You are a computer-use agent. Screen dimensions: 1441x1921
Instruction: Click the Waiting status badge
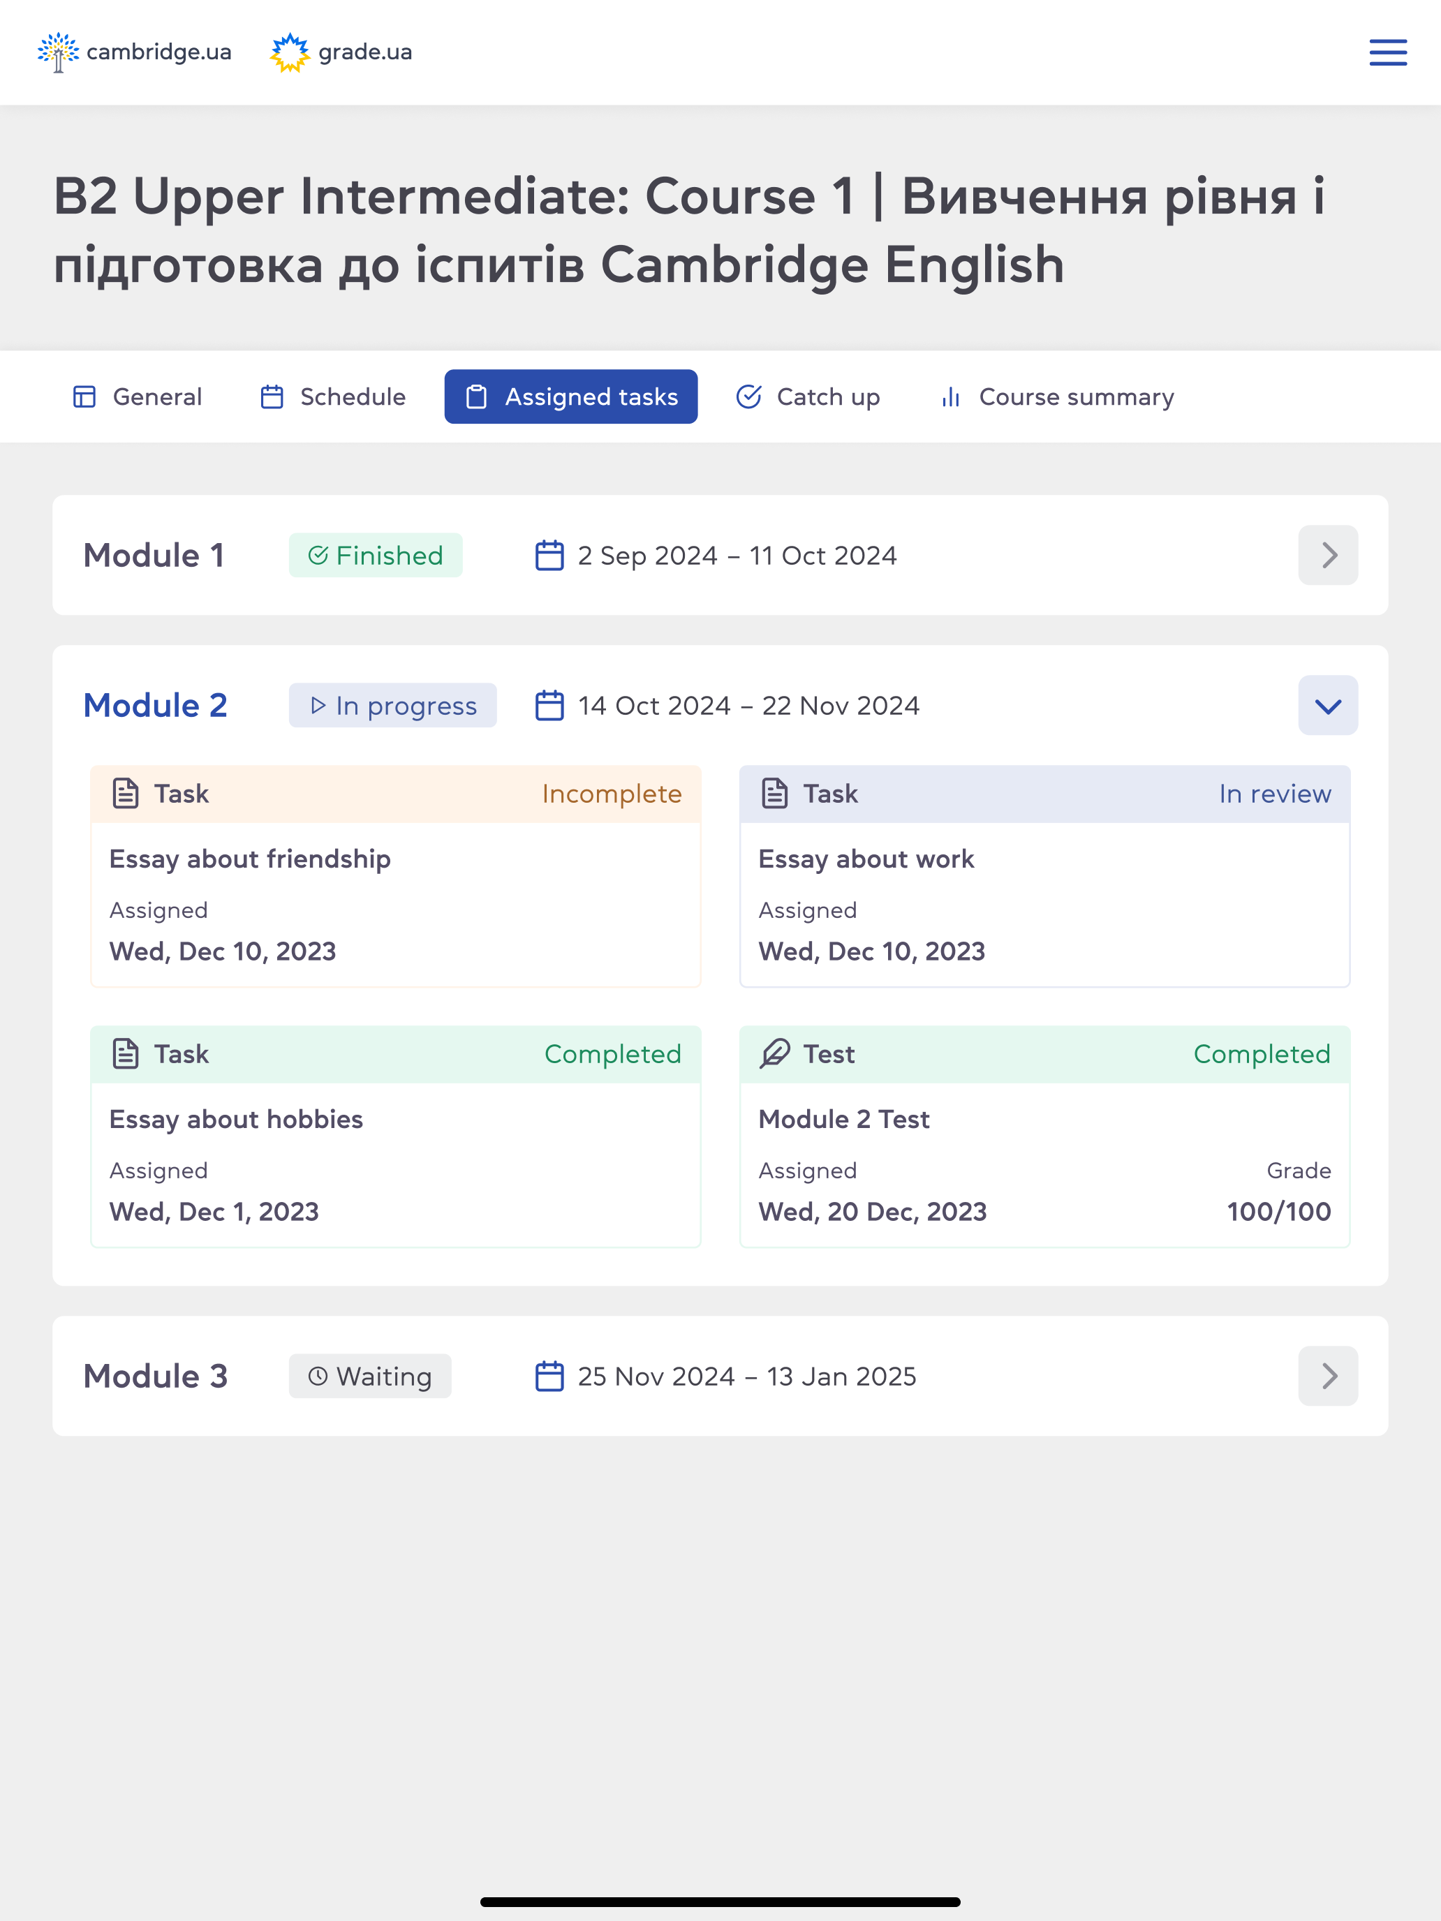(x=370, y=1376)
